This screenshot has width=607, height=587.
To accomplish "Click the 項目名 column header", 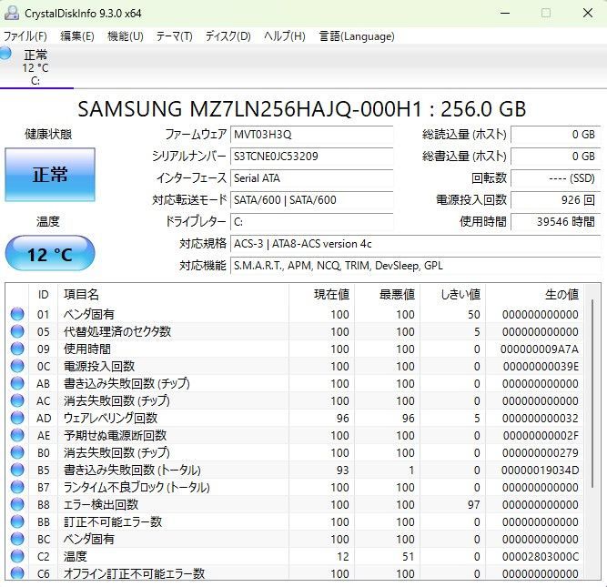I will (173, 295).
